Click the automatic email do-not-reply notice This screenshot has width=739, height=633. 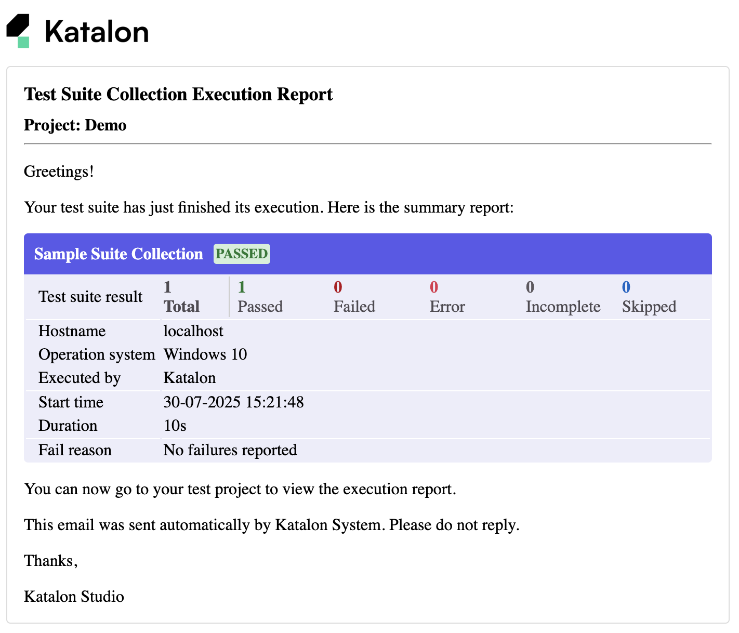coord(272,525)
